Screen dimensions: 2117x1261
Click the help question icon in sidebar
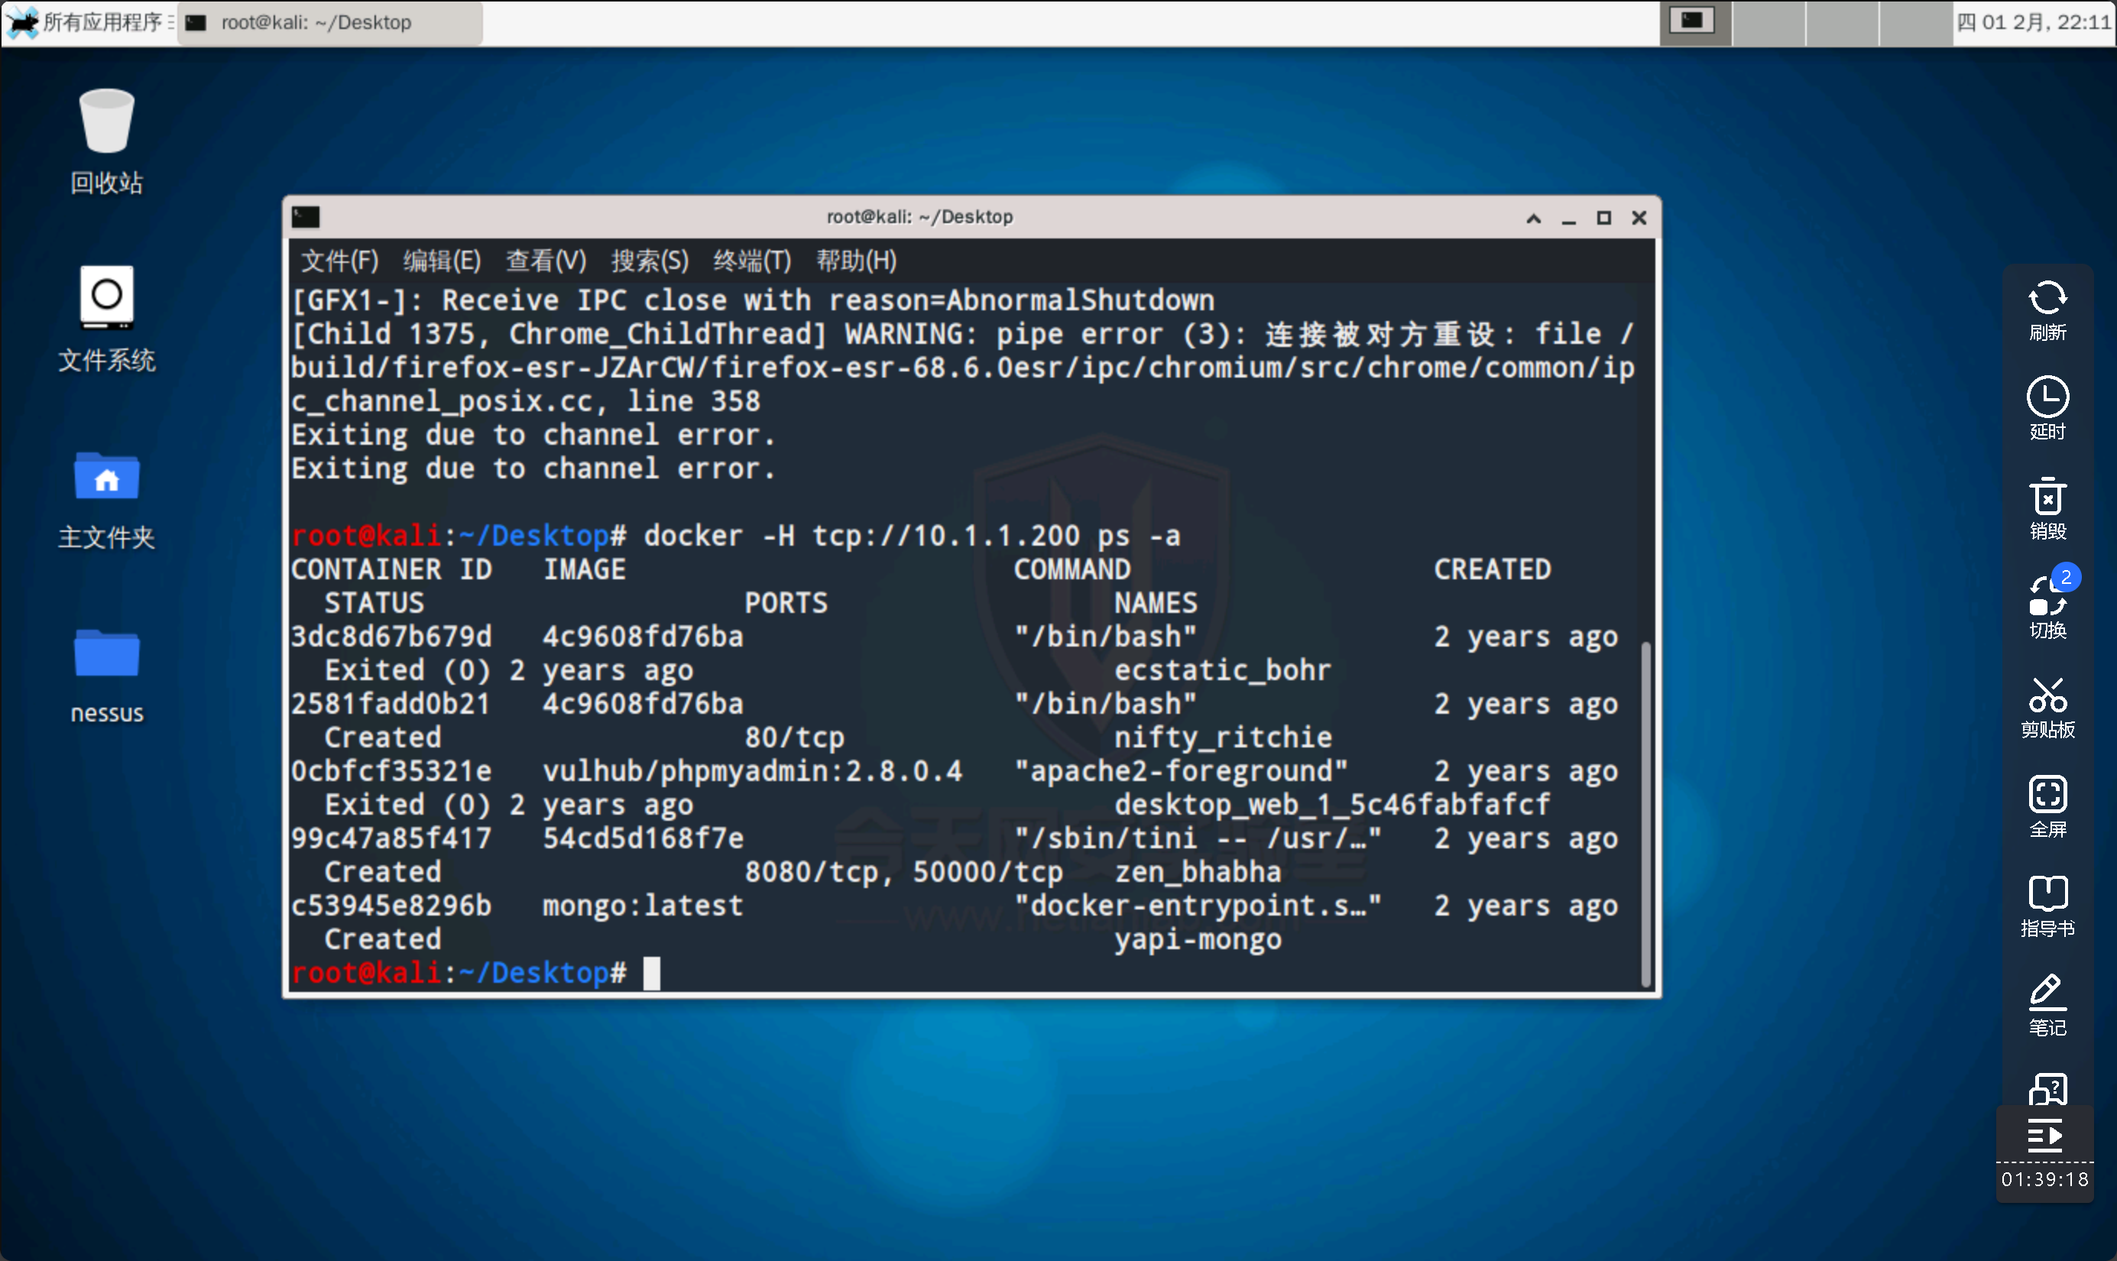click(x=2047, y=1089)
